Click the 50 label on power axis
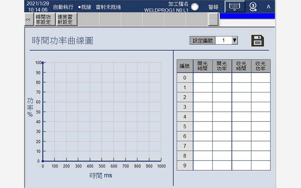This screenshot has height=188, width=301. pos(38,112)
